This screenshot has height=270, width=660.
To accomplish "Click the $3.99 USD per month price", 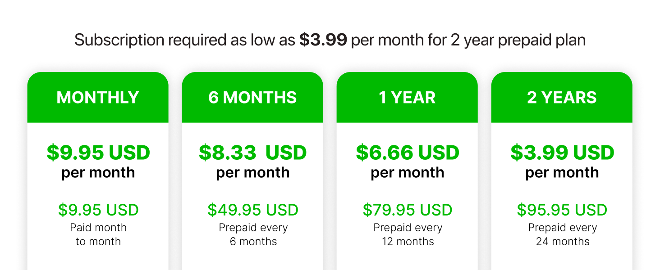I will point(562,153).
